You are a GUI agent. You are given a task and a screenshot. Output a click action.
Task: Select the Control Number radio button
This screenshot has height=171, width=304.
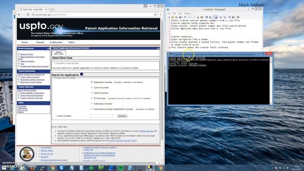click(92, 87)
